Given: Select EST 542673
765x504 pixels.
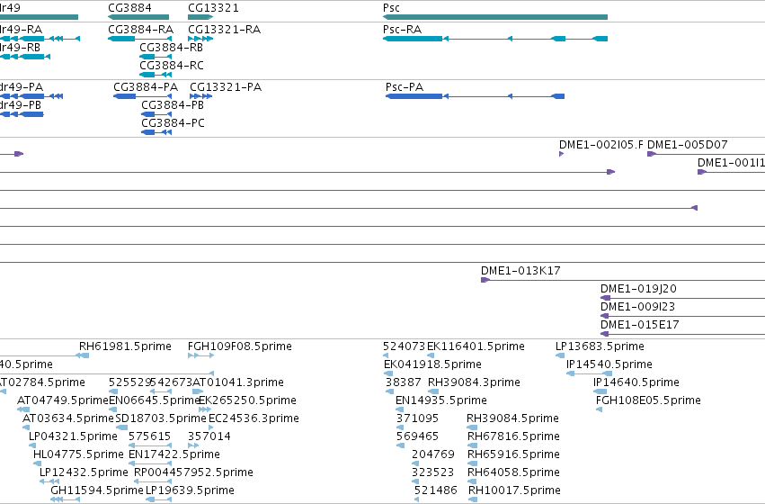Looking at the screenshot, I should click(171, 382).
